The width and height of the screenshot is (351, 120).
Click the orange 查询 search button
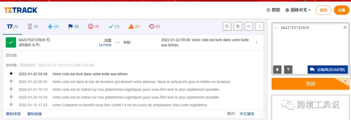[310, 84]
